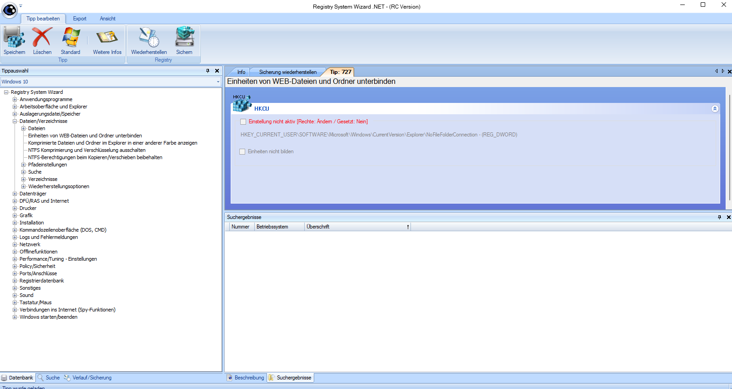Switch to Datenbank bottom tab
Image resolution: width=732 pixels, height=389 pixels.
[17, 378]
